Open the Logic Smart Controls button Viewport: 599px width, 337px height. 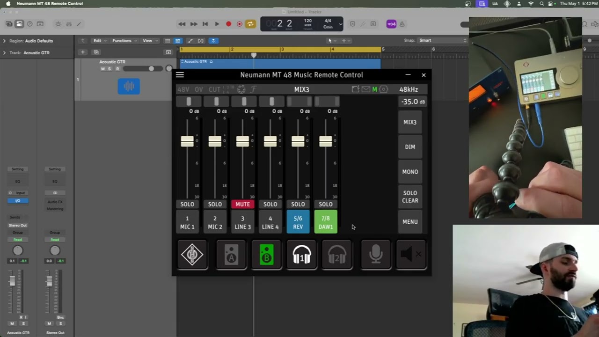pyautogui.click(x=58, y=24)
